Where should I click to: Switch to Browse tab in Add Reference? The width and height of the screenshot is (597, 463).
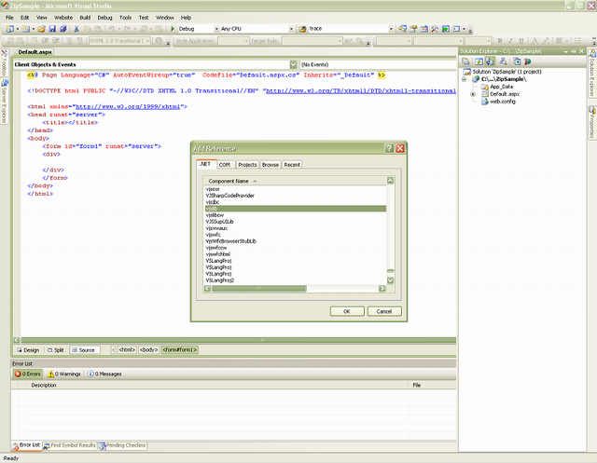[271, 165]
